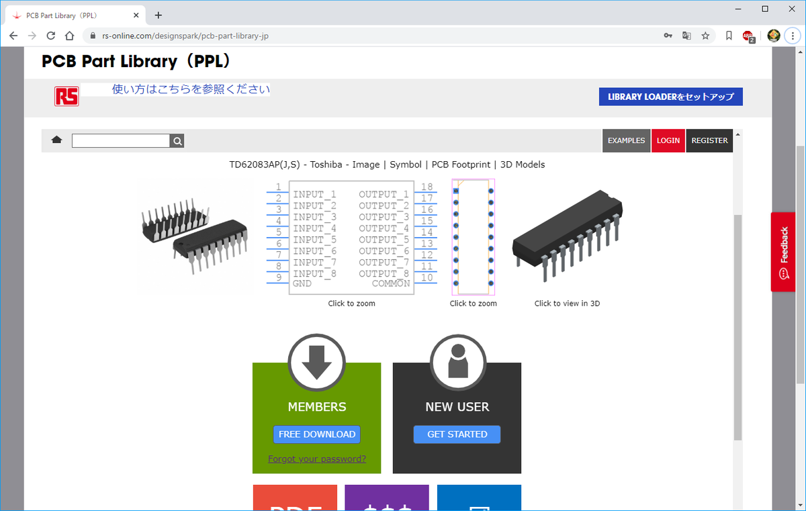The width and height of the screenshot is (806, 511).
Task: Click the PCB Part Library（PPL）heading
Action: point(139,62)
